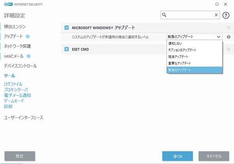Open 検出エンジン settings category
This screenshot has height=164, width=234.
(x=15, y=26)
